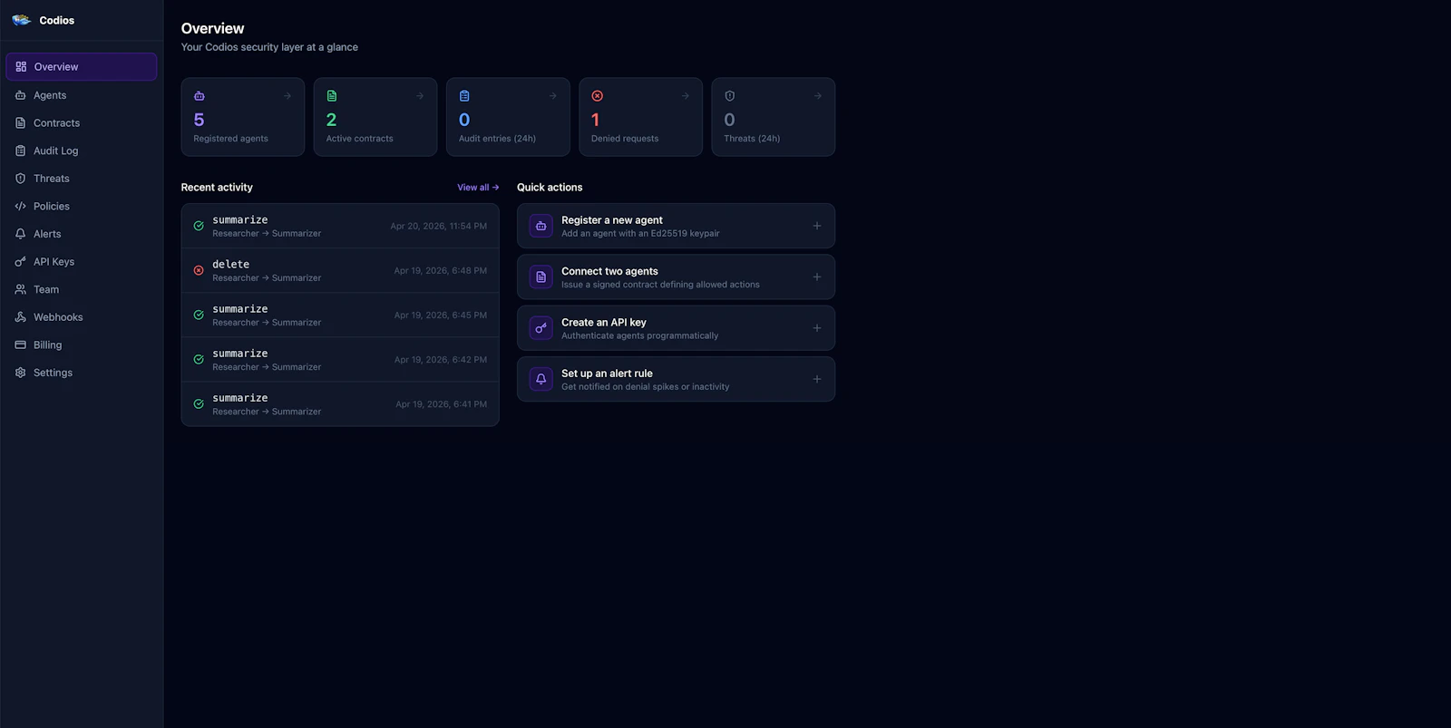Expand Register a new agent with plus
The image size is (1451, 728).
coord(817,226)
